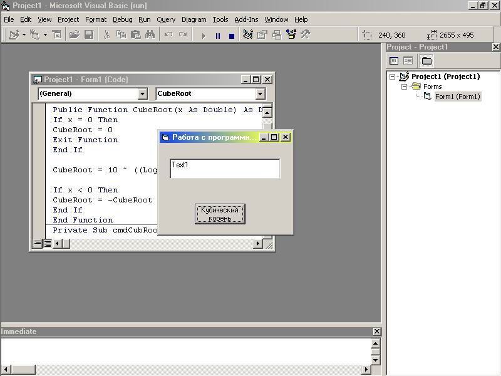501x376 pixels.
Task: Click the 'End Function' code line
Action: click(x=83, y=220)
